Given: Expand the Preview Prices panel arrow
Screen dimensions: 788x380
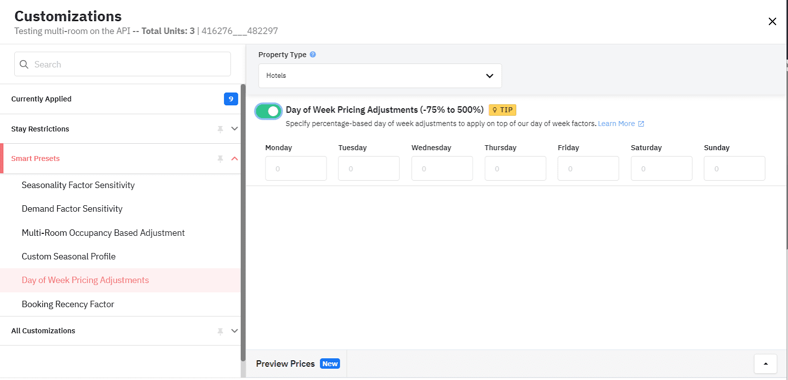Looking at the screenshot, I should (765, 364).
